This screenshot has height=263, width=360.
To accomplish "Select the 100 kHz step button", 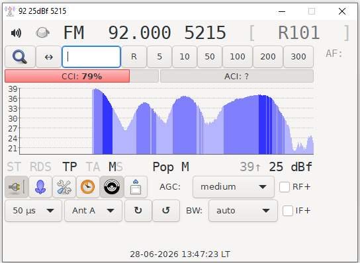I will (x=238, y=57).
